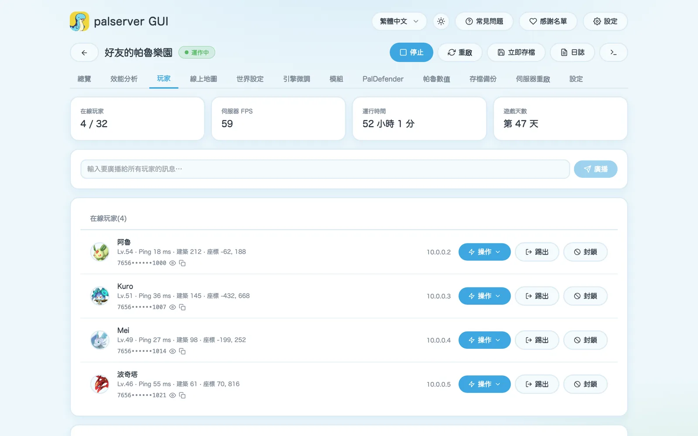
Task: Switch to the 總覽 tab
Action: pyautogui.click(x=84, y=79)
